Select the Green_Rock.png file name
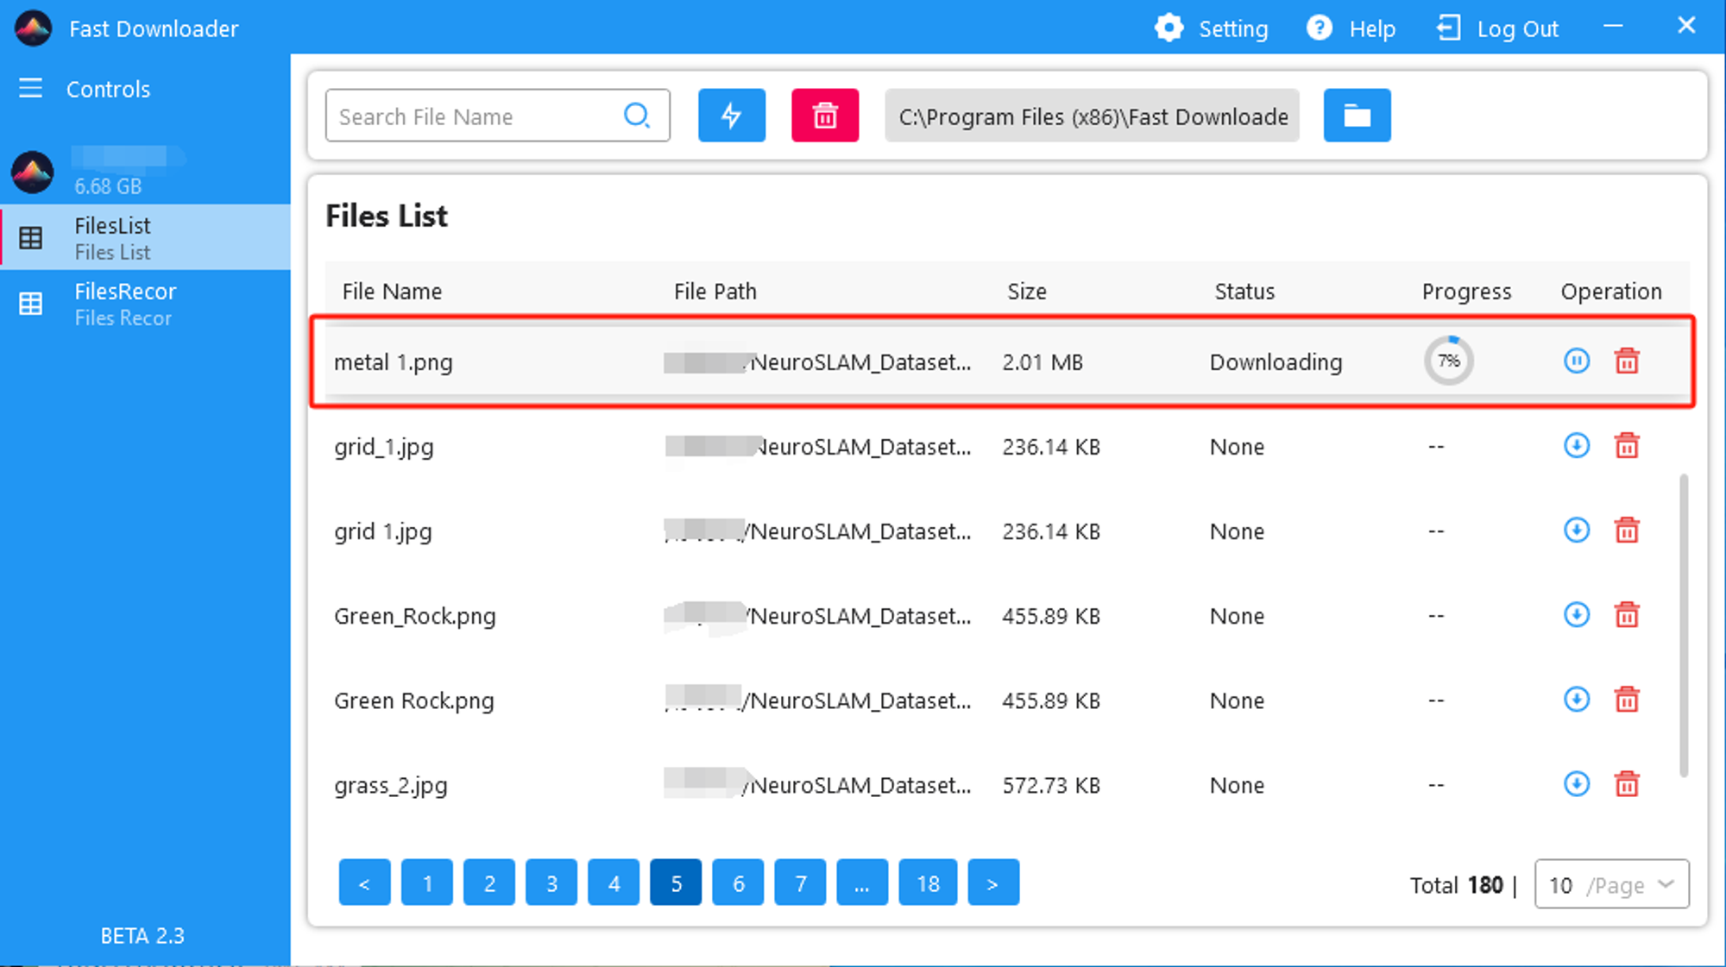Image resolution: width=1726 pixels, height=967 pixels. [415, 616]
